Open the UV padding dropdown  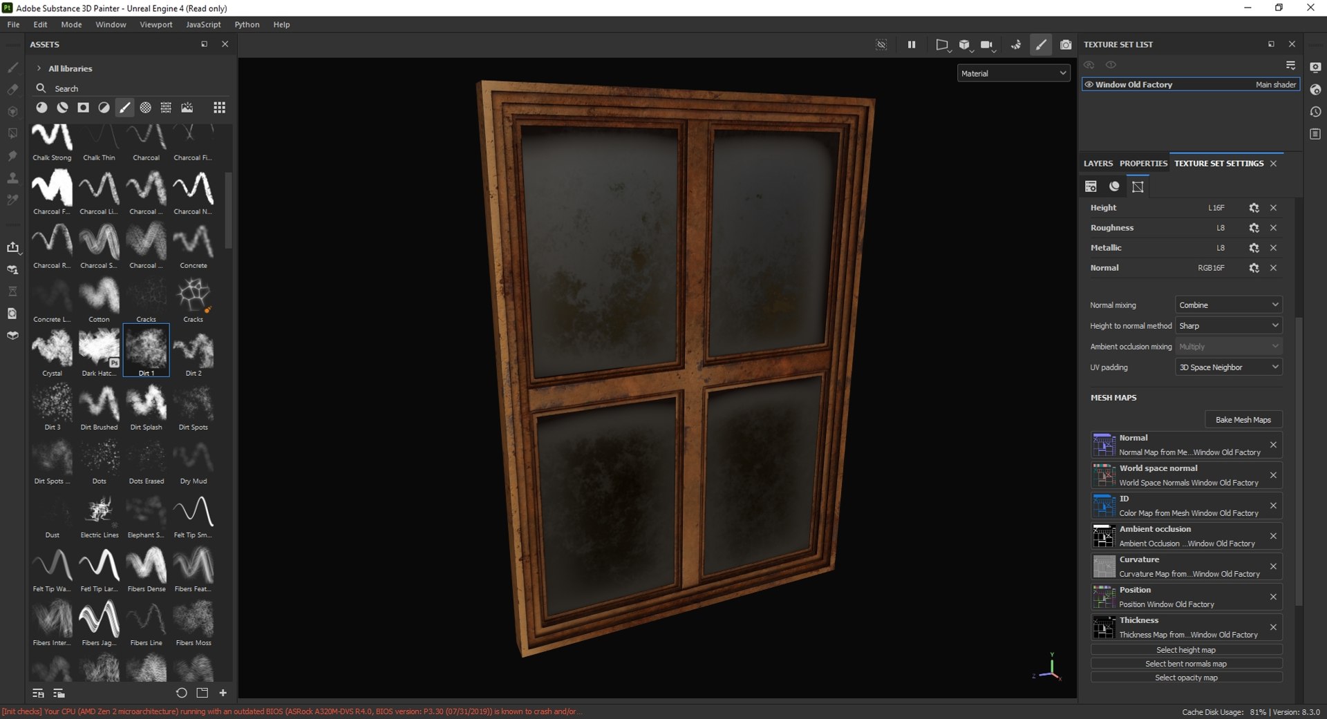click(x=1229, y=367)
